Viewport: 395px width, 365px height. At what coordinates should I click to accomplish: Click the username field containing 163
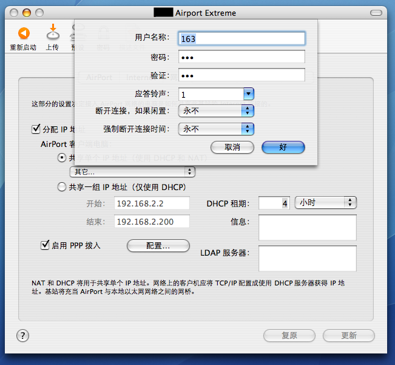click(x=241, y=39)
